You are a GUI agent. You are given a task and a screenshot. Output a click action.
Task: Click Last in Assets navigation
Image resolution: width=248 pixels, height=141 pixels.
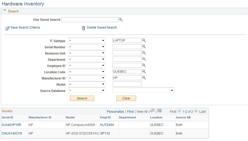pyautogui.click(x=202, y=111)
